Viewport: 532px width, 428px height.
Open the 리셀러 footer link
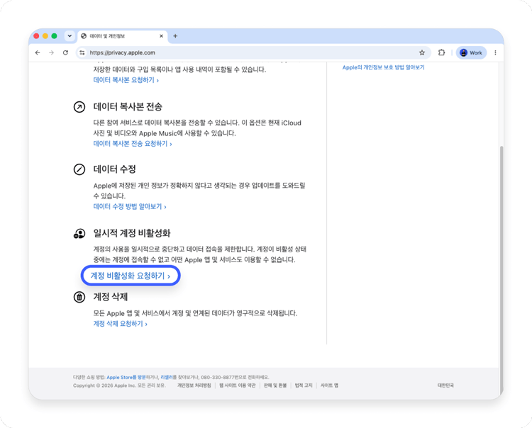(167, 377)
